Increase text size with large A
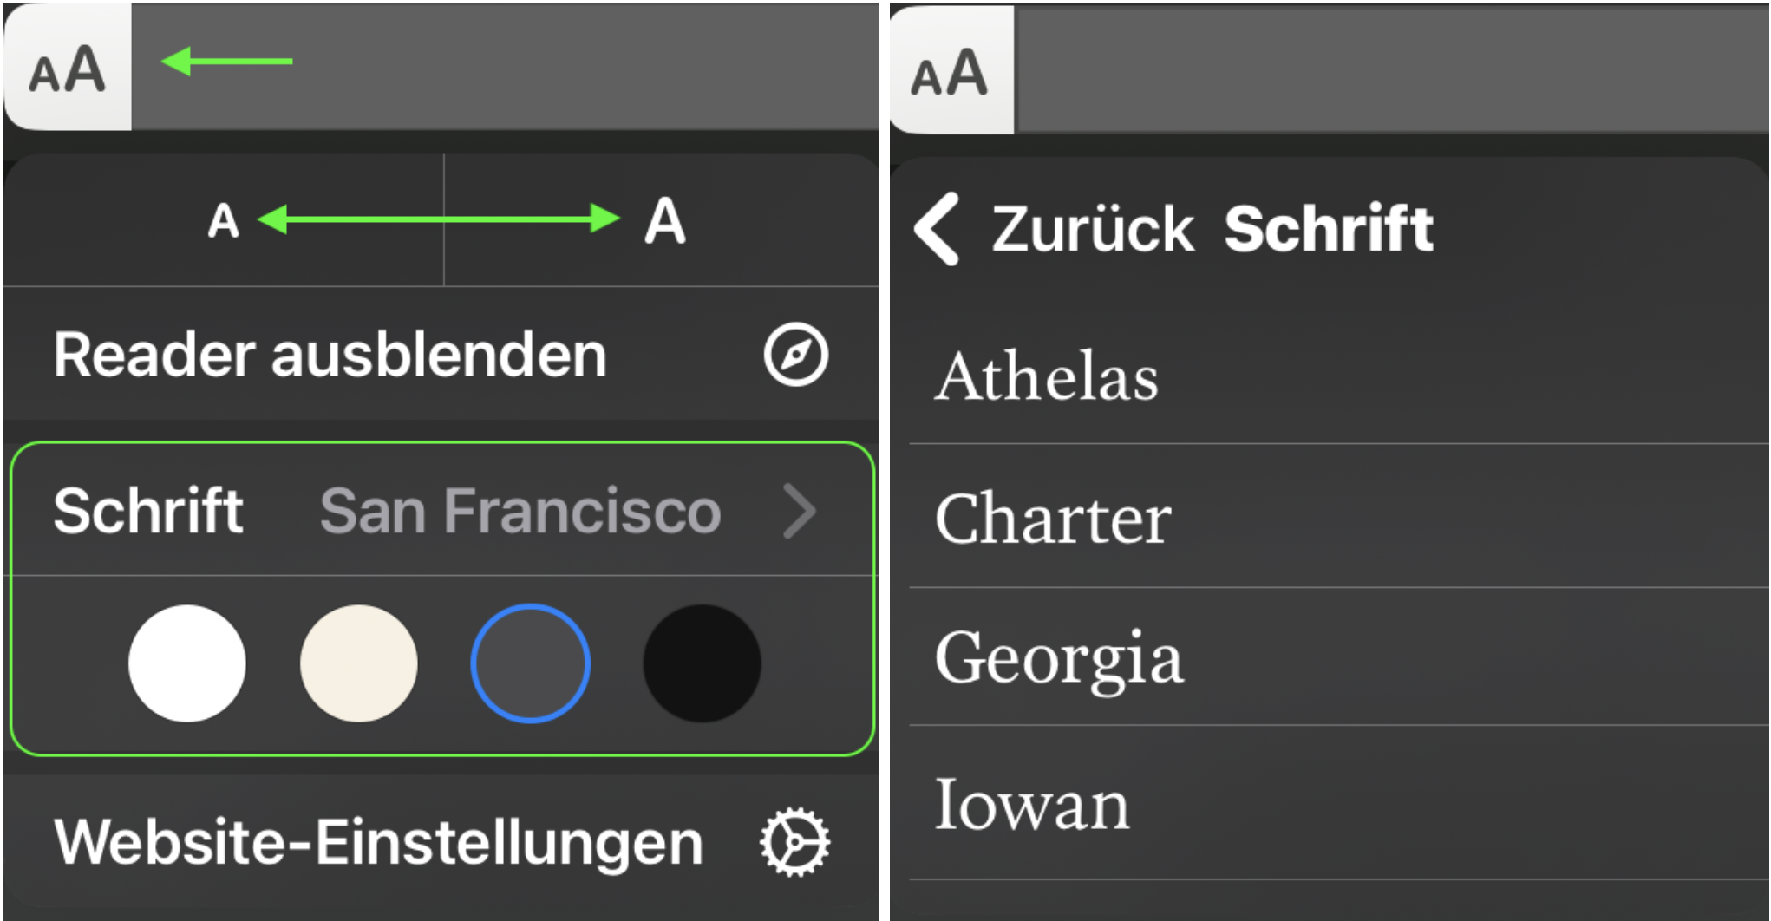 pyautogui.click(x=665, y=220)
